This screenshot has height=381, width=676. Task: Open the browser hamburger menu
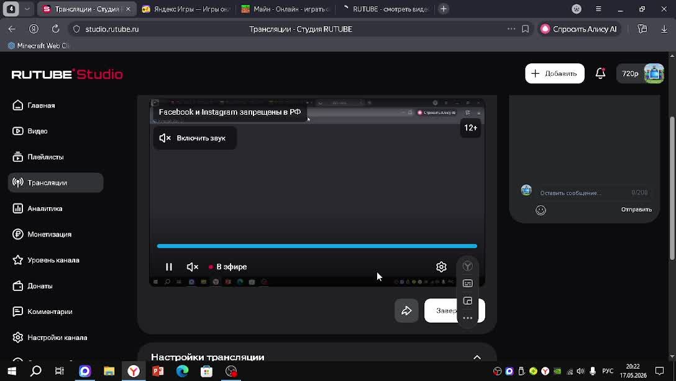pos(598,9)
